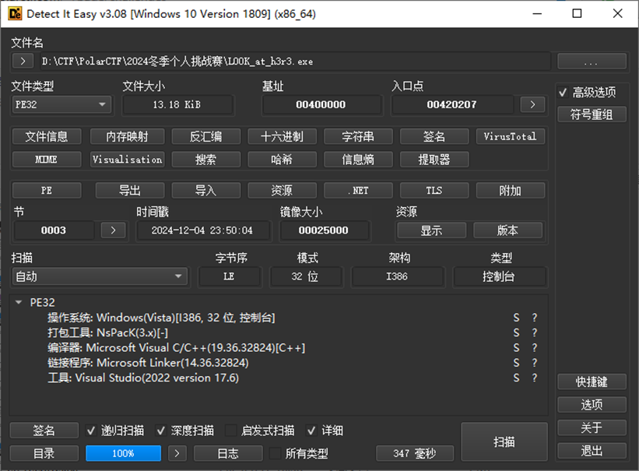Open the PE32 file type dropdown
Screen dimensions: 639x471
[61, 104]
